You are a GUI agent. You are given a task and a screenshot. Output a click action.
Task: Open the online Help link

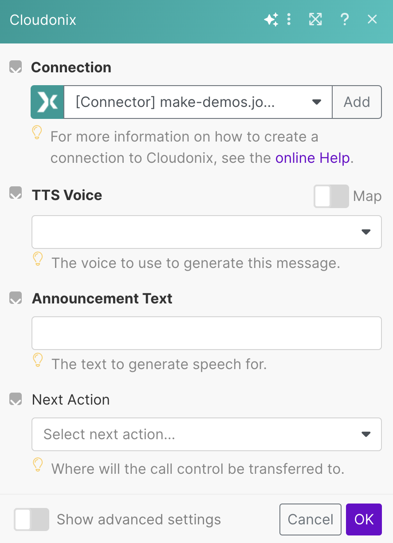click(314, 158)
